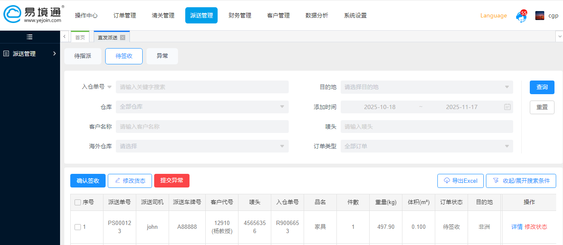Open the 财务管理 menu
Screen dimensions: 563x245
[240, 15]
